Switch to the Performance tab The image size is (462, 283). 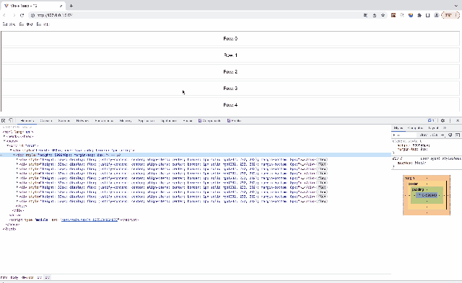[x=104, y=120]
